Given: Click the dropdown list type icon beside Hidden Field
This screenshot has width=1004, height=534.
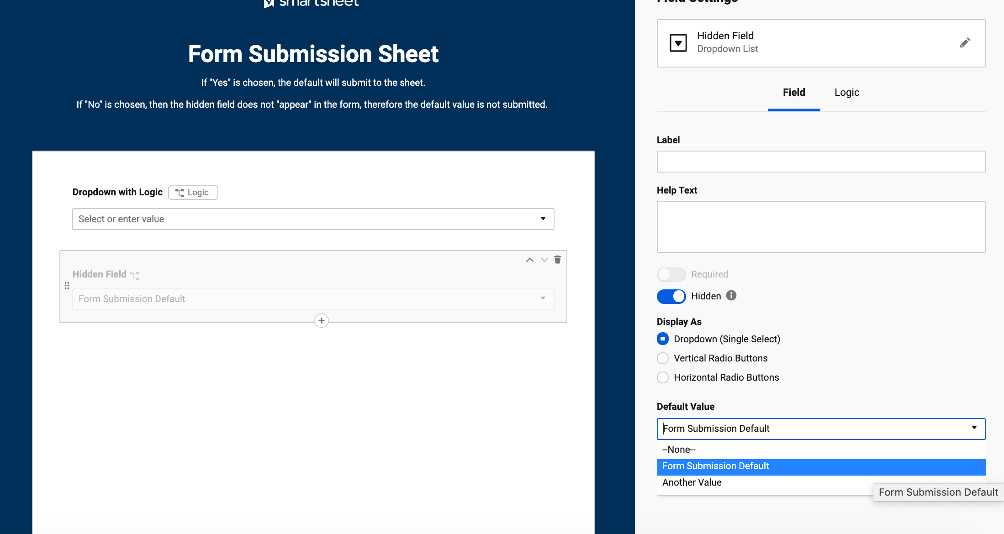Looking at the screenshot, I should click(678, 43).
